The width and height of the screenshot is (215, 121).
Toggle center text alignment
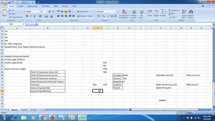(x=62, y=16)
